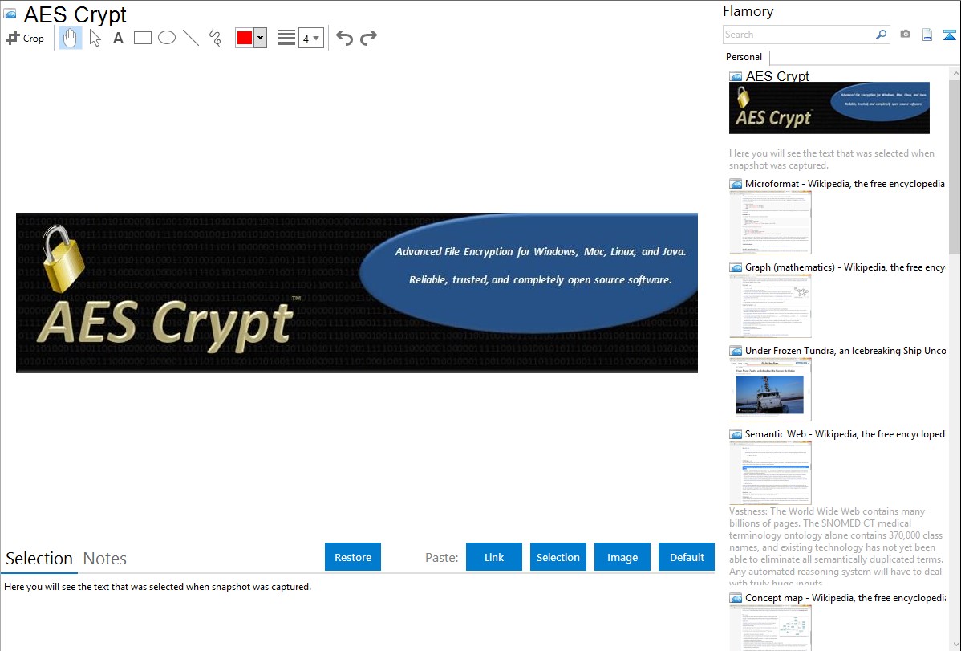Activate the hand pan tool

tap(70, 38)
